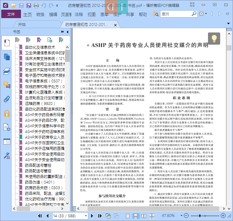Open the 文件 menu
This screenshot has height=221, width=233.
pyautogui.click(x=11, y=14)
